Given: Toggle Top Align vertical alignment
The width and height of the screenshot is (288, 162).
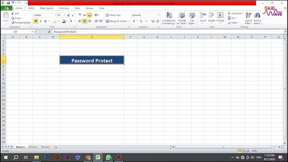Looking at the screenshot, I should point(80,15).
